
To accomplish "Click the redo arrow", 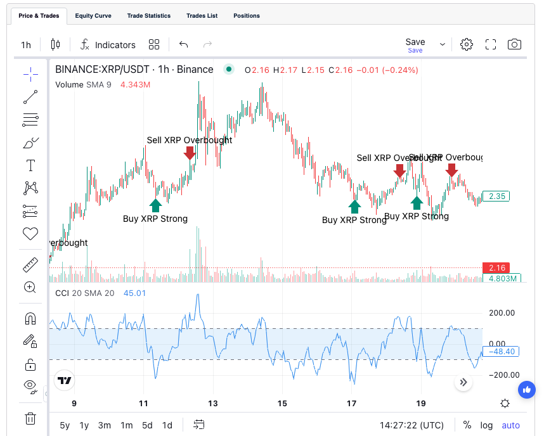I will [207, 44].
